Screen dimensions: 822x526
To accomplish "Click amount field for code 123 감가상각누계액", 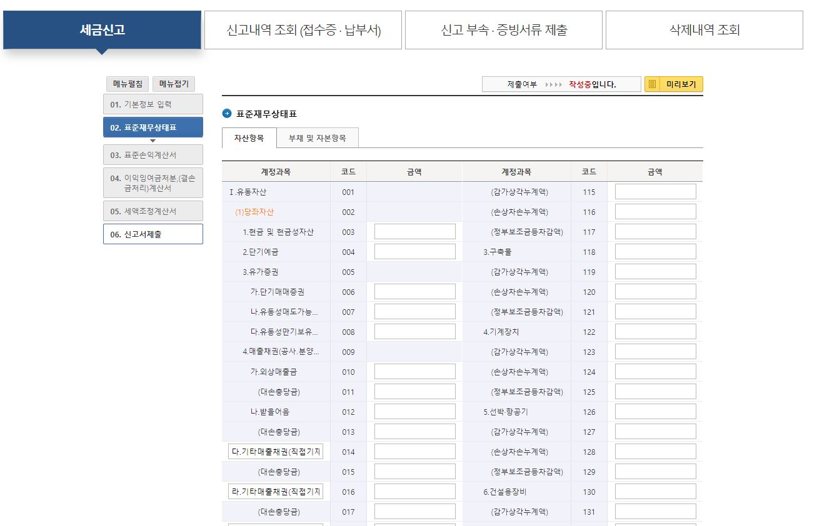I will (656, 352).
